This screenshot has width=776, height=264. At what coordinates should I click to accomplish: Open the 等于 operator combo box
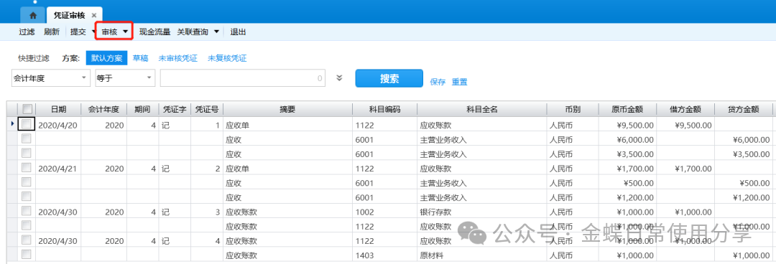click(125, 78)
